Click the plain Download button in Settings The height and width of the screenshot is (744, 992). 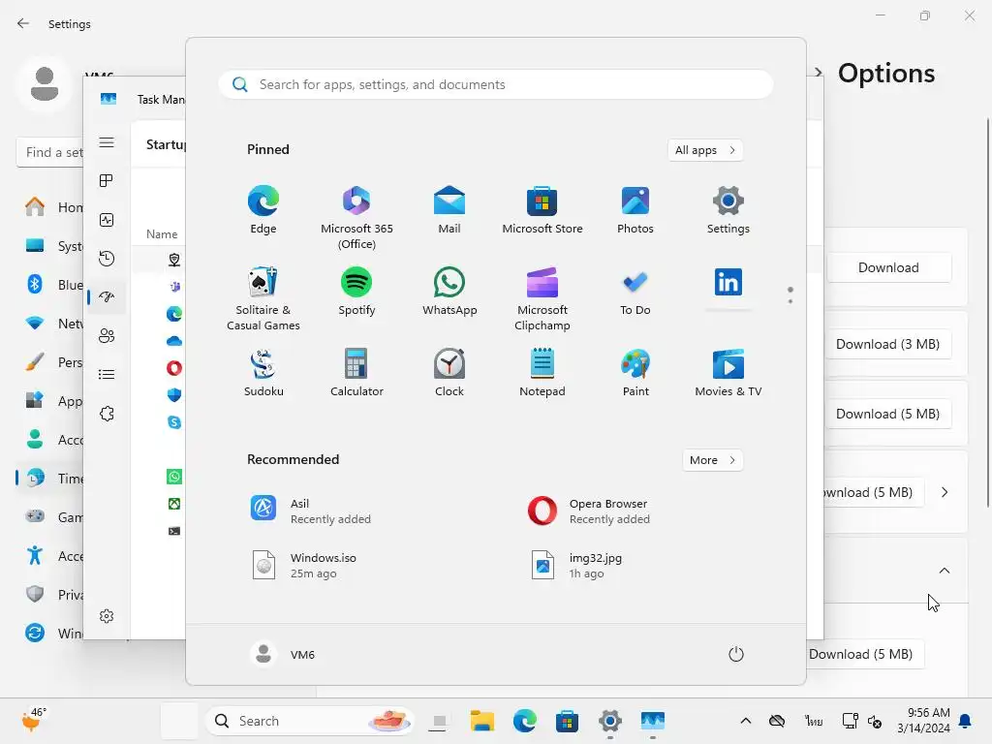888,267
